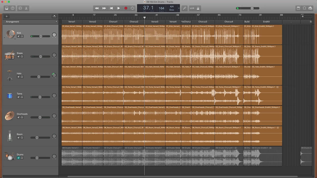
Task: Add a new arrangement marker
Action: pos(56,22)
